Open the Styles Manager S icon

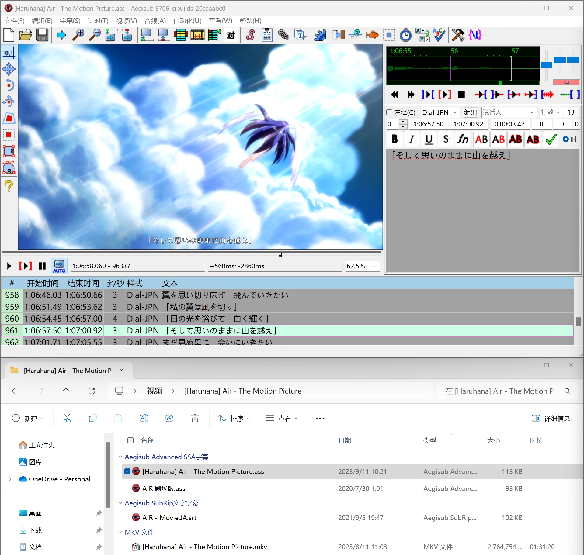[x=250, y=35]
